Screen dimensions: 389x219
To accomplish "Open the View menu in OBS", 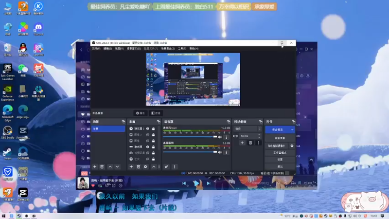I will 119,49.
